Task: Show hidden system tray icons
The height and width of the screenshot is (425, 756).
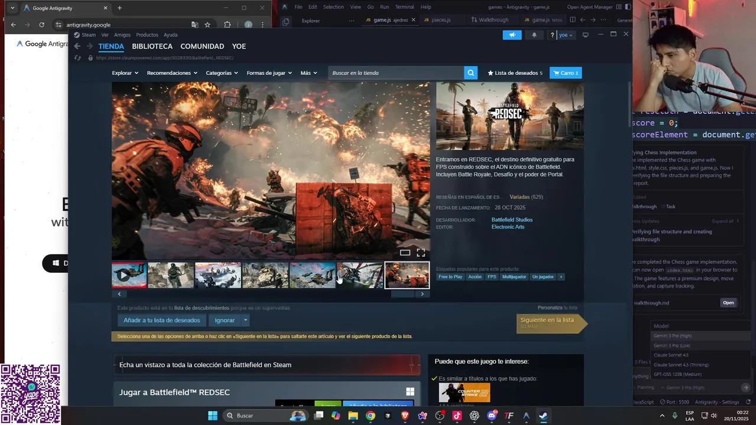Action: [x=663, y=416]
